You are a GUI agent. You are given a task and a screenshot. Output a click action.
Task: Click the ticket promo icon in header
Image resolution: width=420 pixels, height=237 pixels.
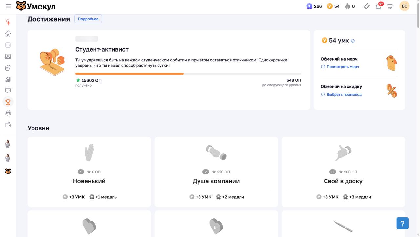click(x=367, y=6)
